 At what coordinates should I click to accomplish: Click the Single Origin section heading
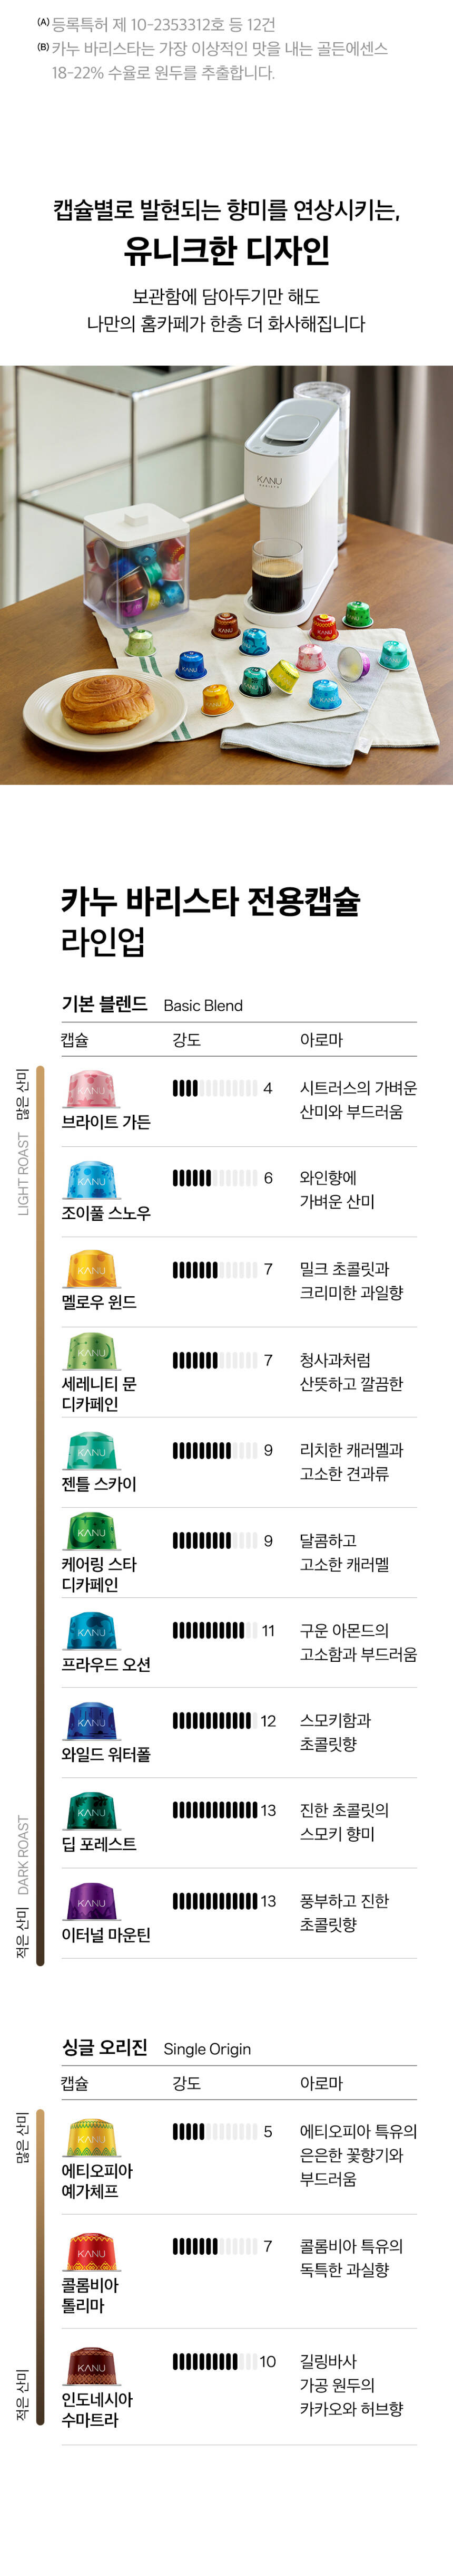click(x=156, y=2047)
